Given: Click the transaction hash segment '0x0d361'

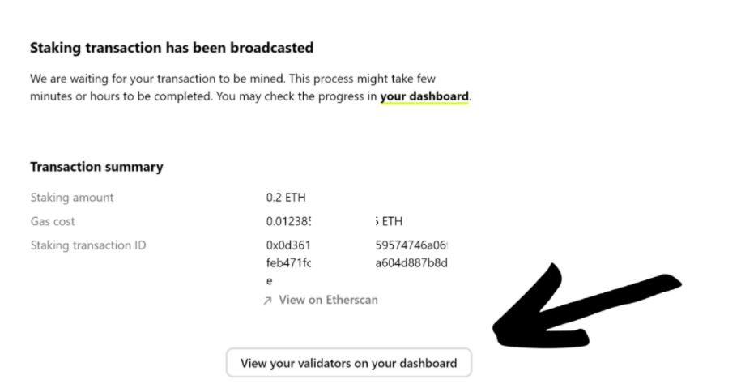Looking at the screenshot, I should 288,245.
